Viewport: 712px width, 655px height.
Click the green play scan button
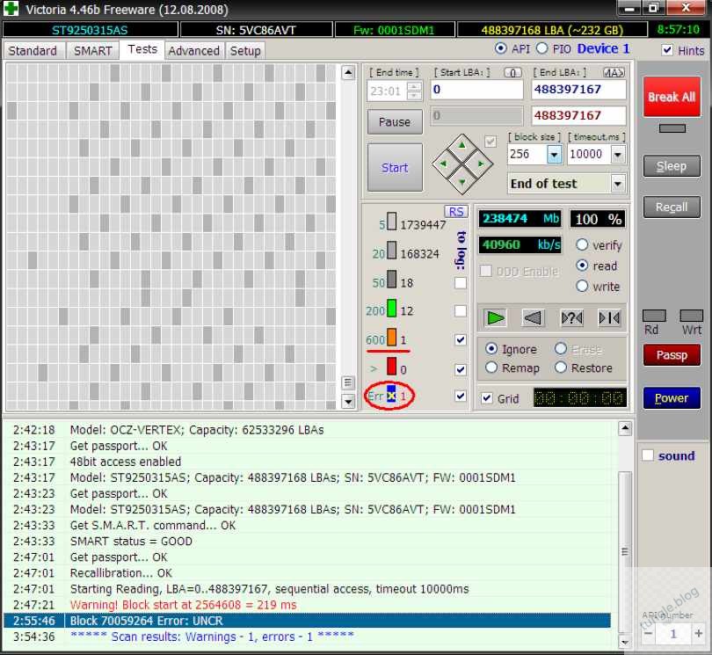click(495, 318)
